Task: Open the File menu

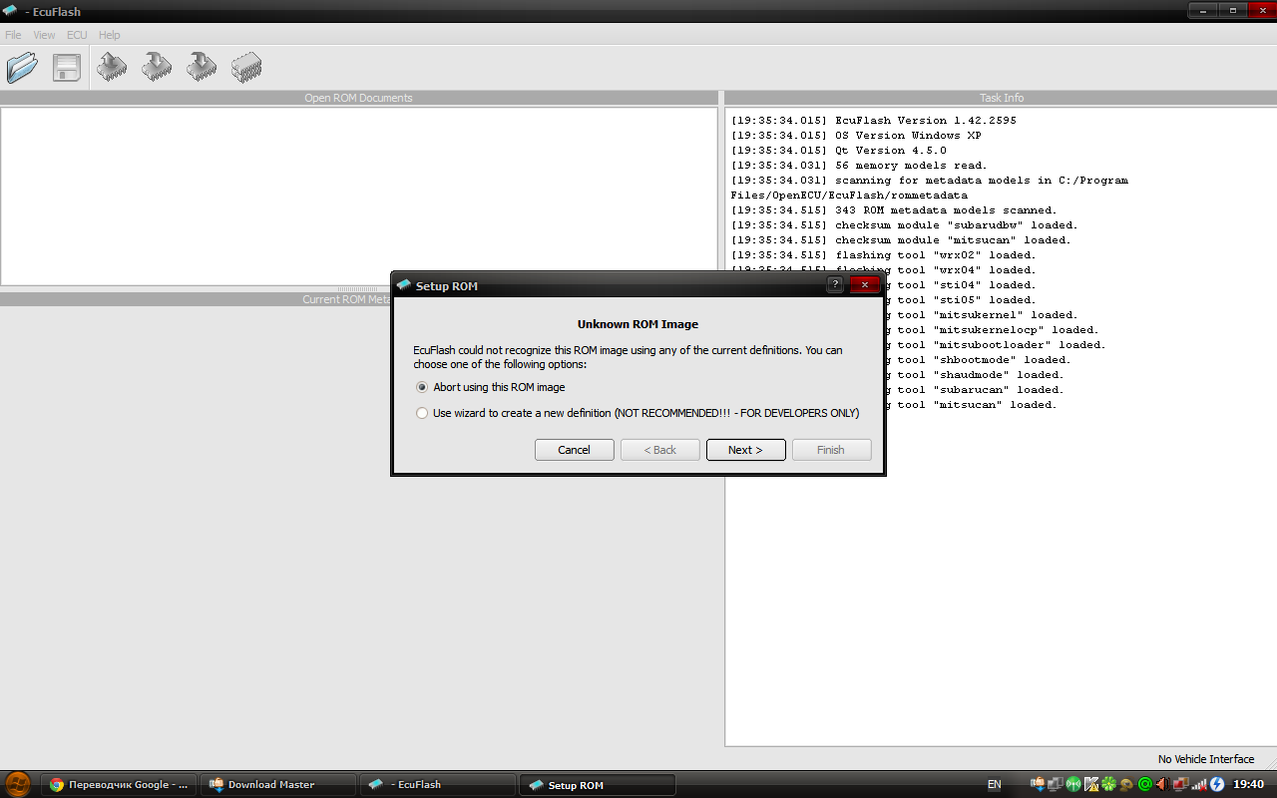Action: (13, 35)
